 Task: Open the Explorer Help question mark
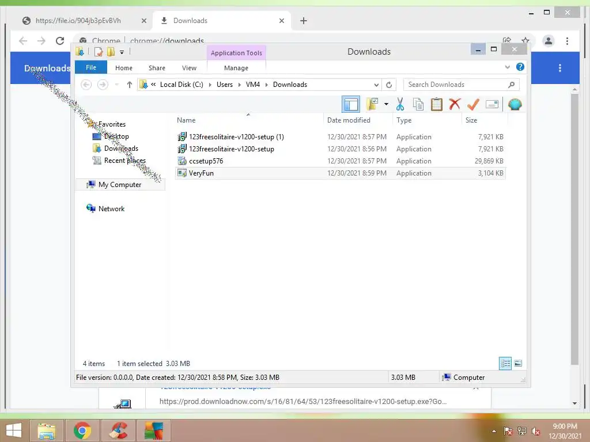coord(520,67)
